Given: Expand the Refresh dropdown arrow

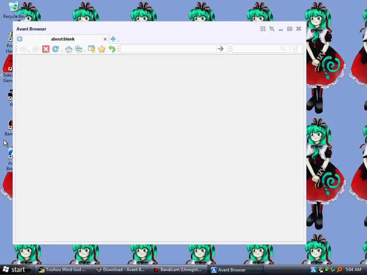Looking at the screenshot, I should click(x=62, y=50).
